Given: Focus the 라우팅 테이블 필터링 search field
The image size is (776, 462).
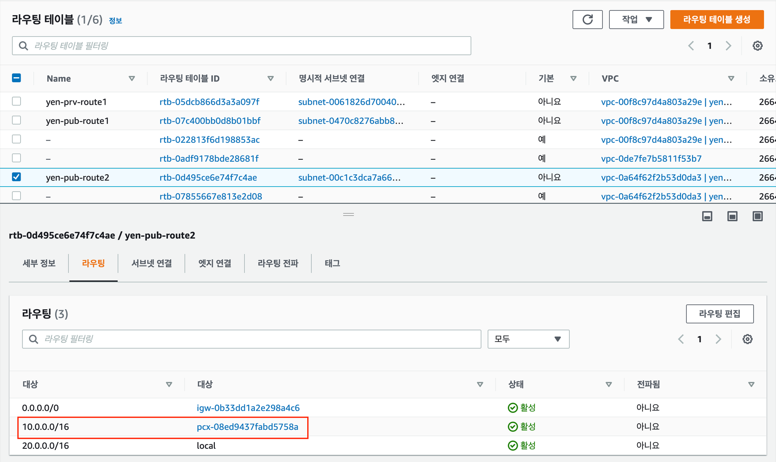Looking at the screenshot, I should pos(242,46).
